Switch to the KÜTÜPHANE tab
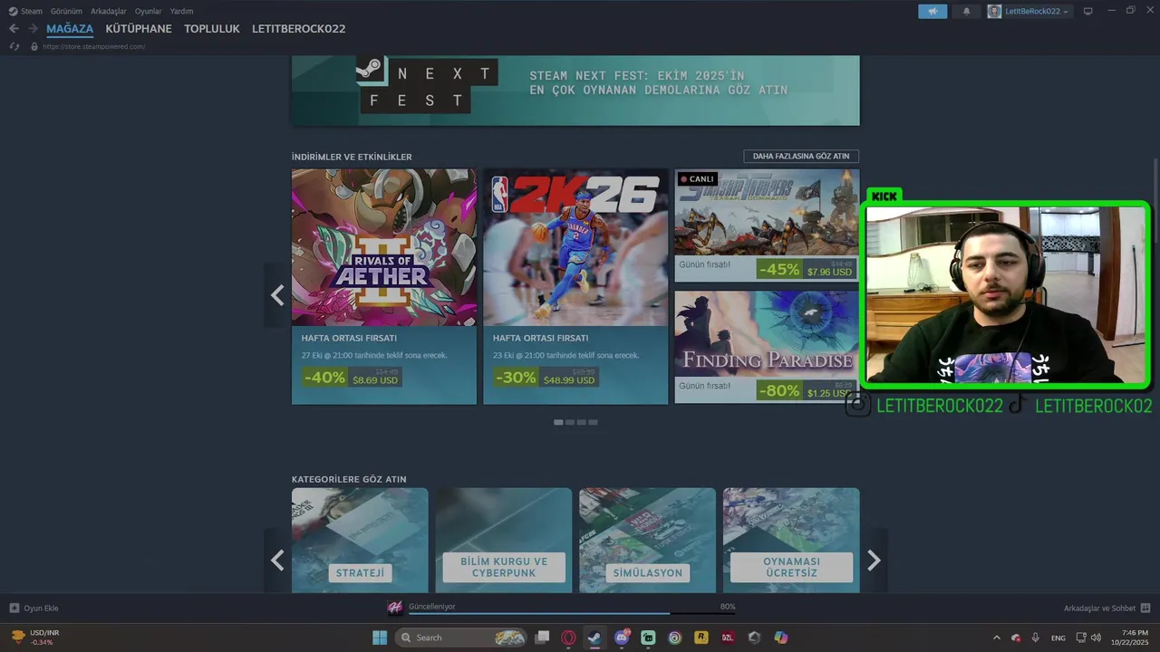1160x652 pixels. pos(139,29)
